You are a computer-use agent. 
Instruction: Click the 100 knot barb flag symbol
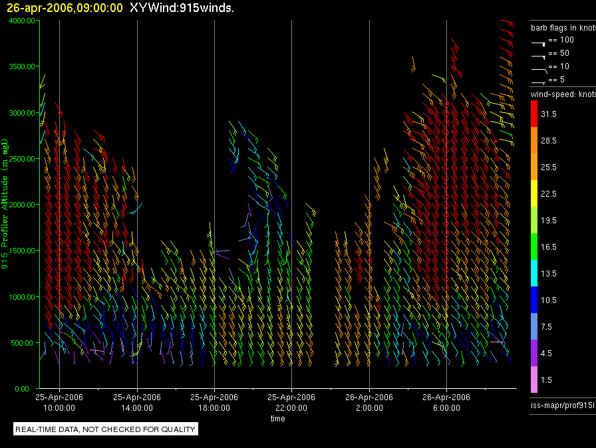[539, 41]
